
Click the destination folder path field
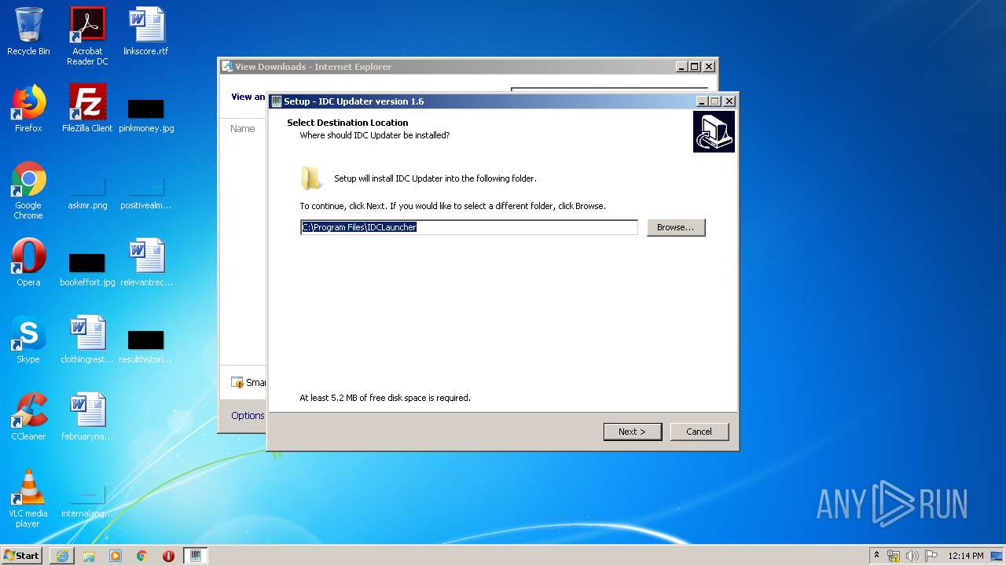point(469,227)
